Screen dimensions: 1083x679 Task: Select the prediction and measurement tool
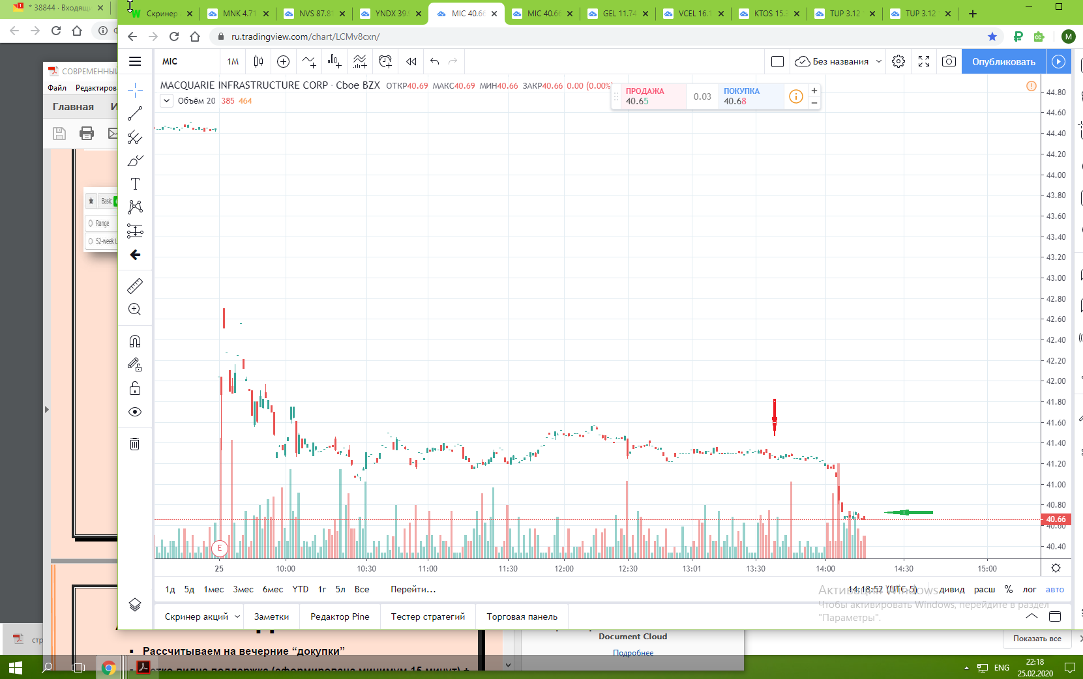[x=135, y=231]
